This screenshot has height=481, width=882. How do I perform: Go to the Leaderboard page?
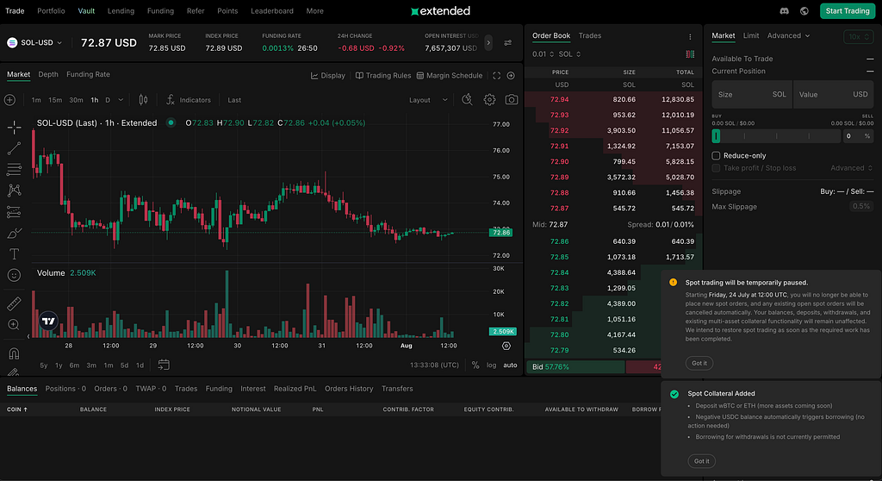tap(272, 10)
